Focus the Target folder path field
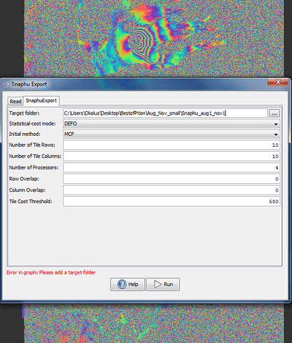292x343 pixels. tap(165, 113)
